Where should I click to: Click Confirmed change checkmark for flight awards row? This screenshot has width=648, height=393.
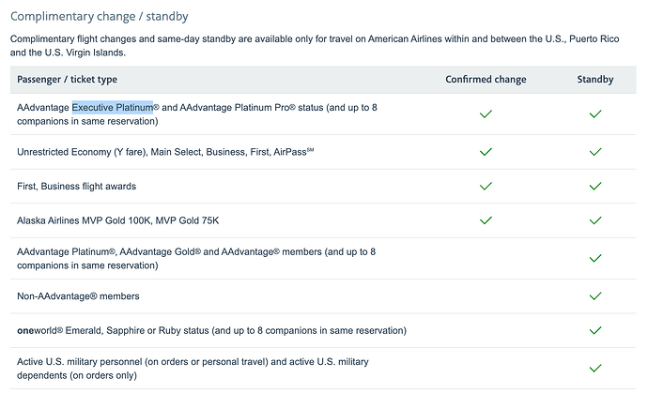coord(486,186)
